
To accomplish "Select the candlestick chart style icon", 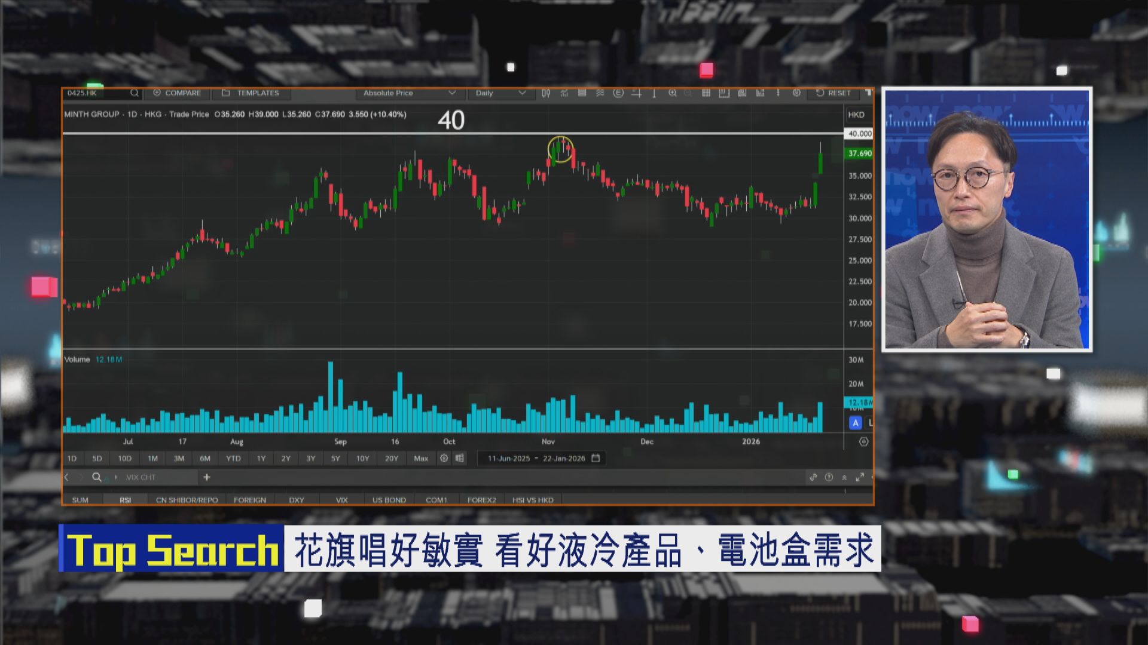I will (545, 93).
